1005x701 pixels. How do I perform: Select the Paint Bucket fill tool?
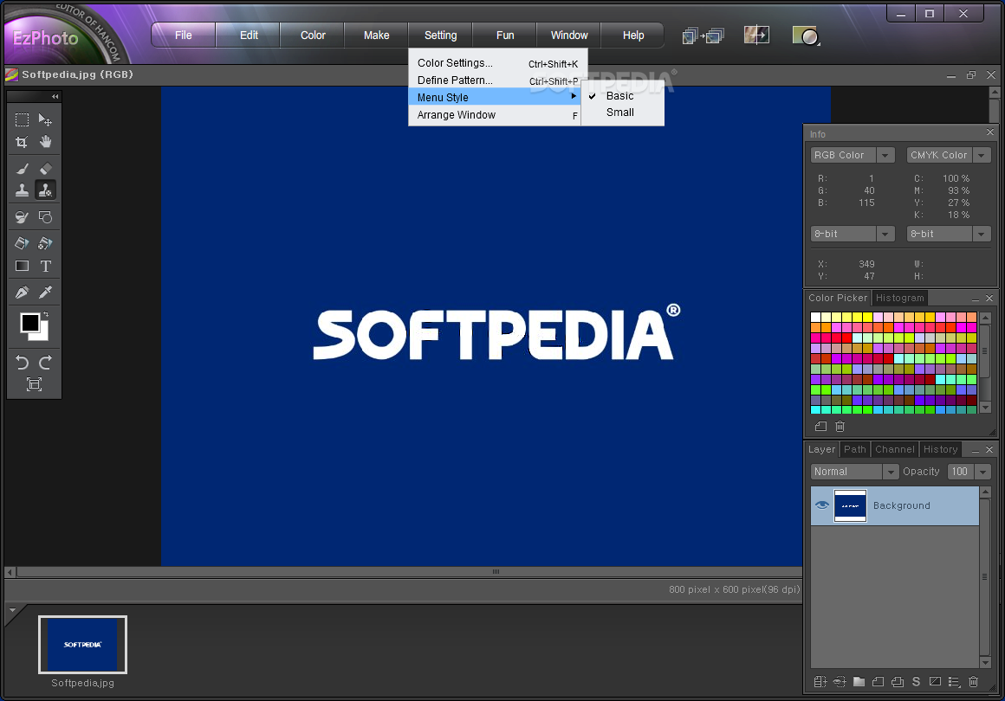[22, 243]
